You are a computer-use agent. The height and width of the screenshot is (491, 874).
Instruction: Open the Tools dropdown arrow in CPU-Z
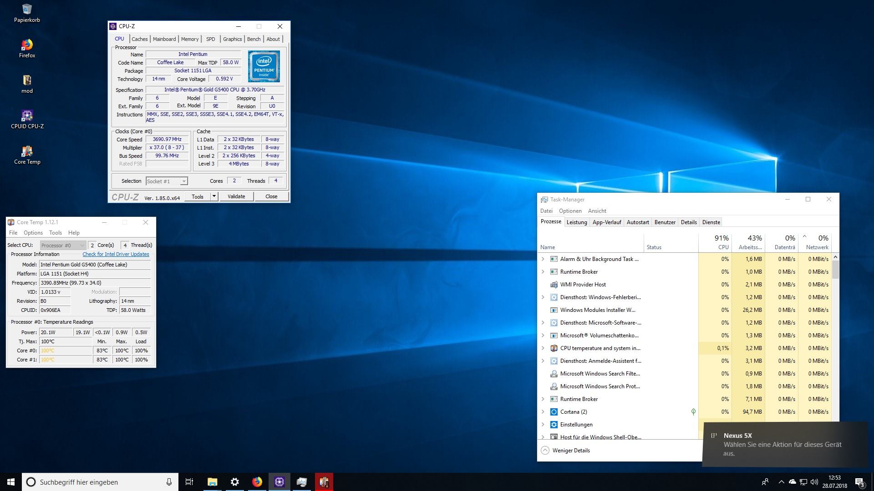point(214,196)
